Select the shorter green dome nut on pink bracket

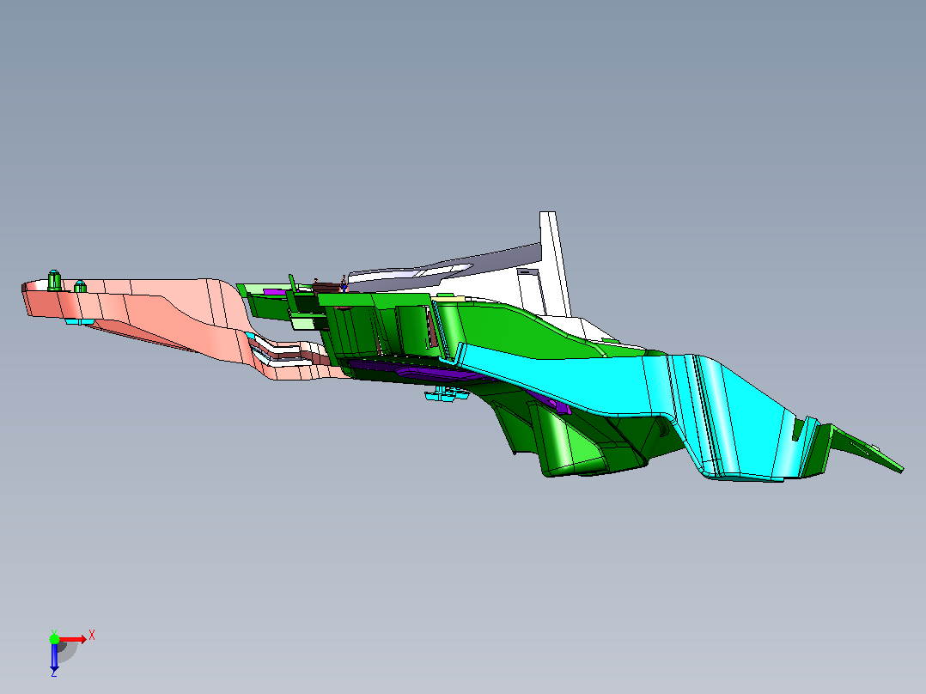click(x=81, y=287)
